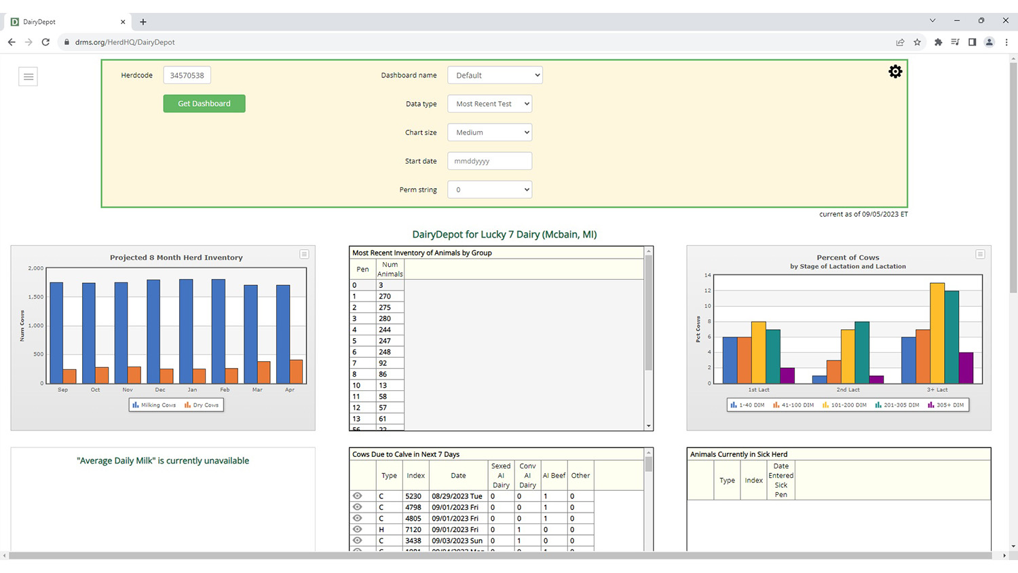Reload the DairyDepot page

(45, 42)
